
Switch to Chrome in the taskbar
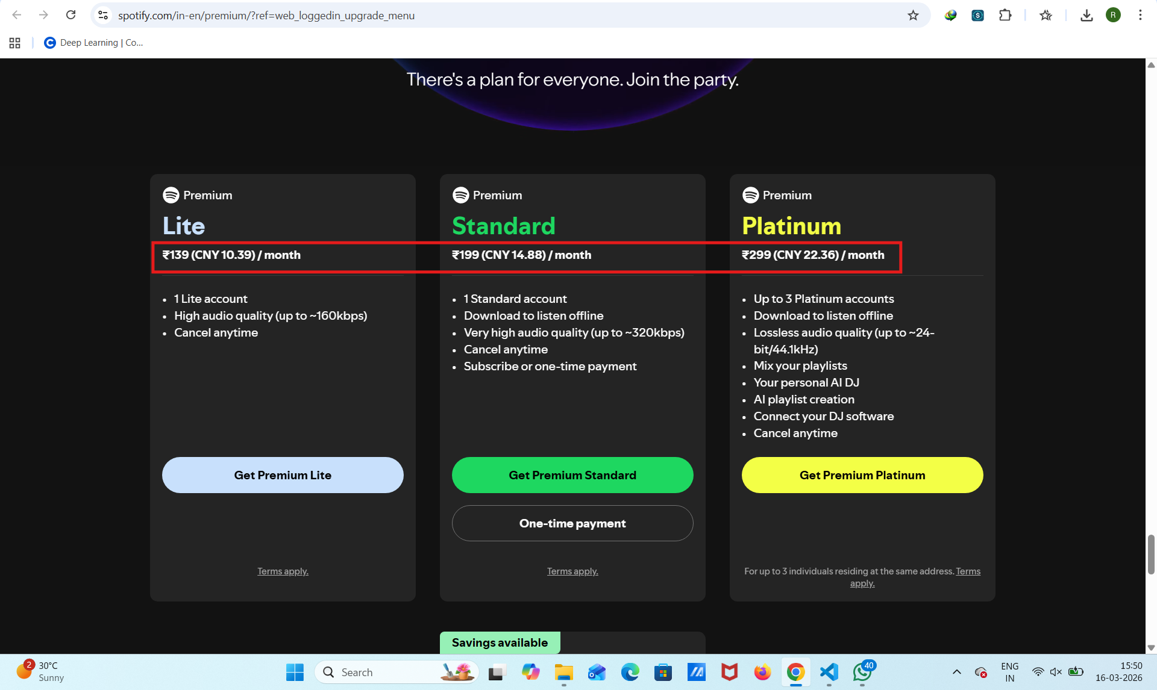(x=795, y=672)
